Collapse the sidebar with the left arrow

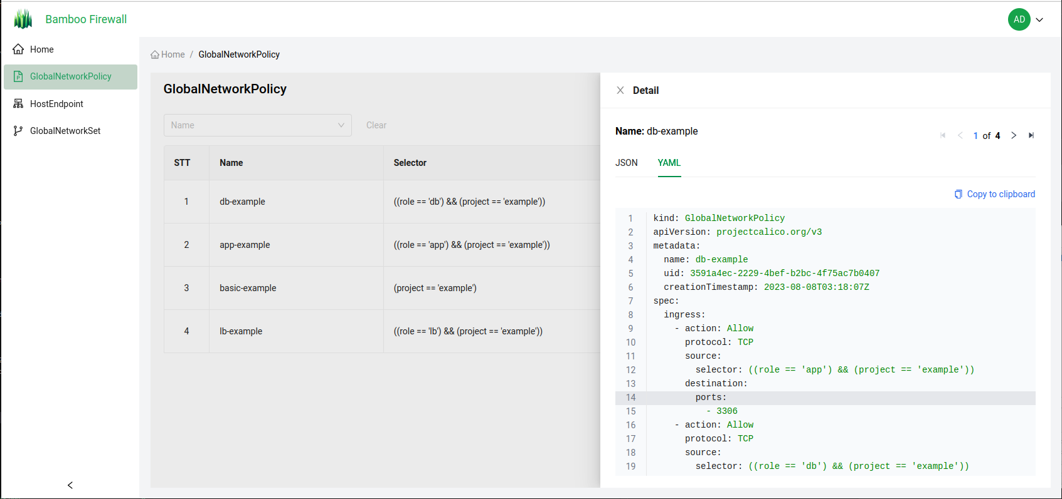click(x=70, y=485)
